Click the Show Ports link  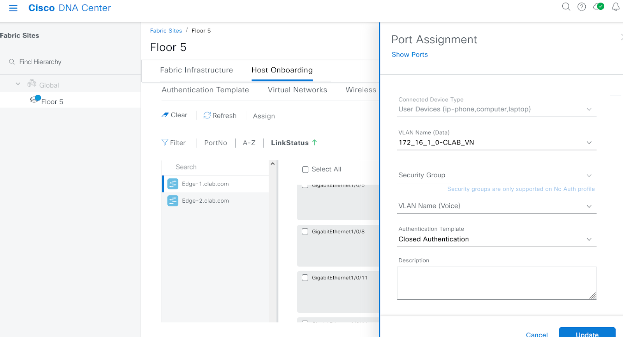coord(410,55)
